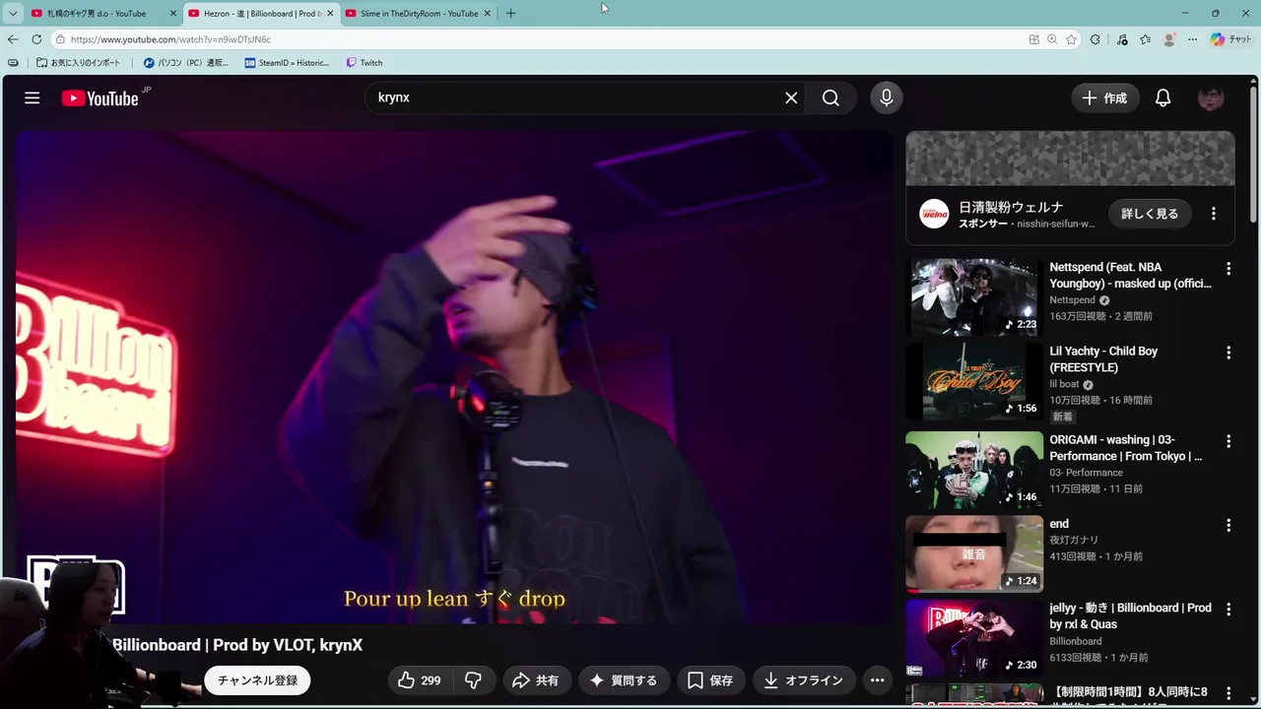This screenshot has height=709, width=1261.
Task: Click the browser address bar URL
Action: point(170,39)
